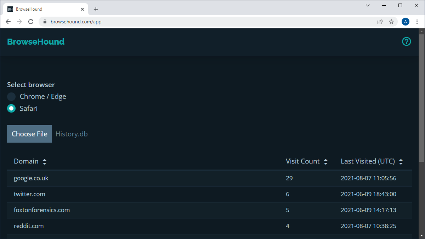The width and height of the screenshot is (425, 239).
Task: Click foxtonforensics.com's visit count 5
Action: point(288,210)
